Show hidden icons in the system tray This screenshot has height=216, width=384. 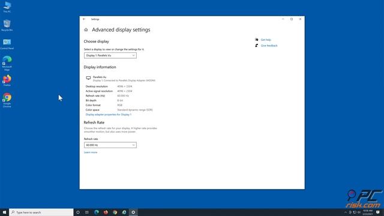point(346,212)
